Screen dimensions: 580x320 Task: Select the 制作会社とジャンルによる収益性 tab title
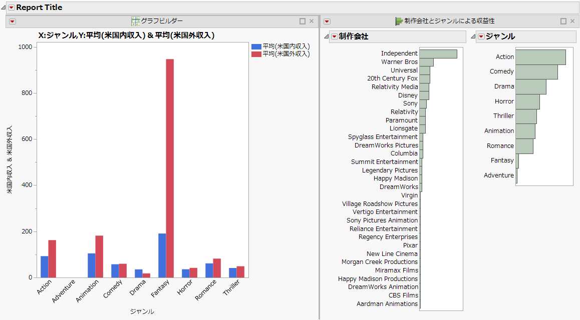click(449, 21)
